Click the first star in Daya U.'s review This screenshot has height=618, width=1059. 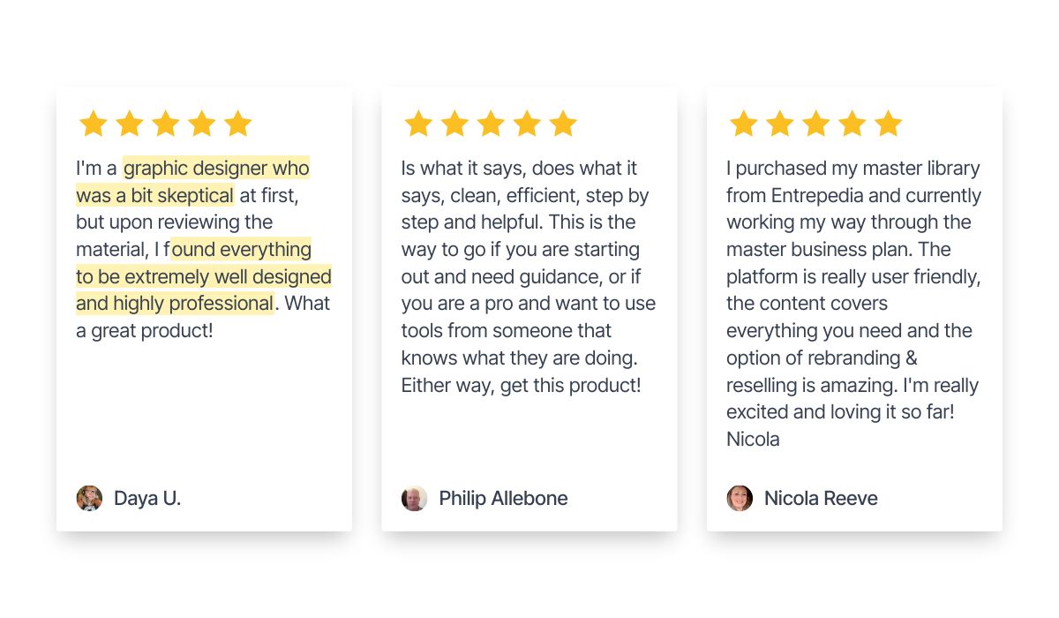(x=93, y=124)
